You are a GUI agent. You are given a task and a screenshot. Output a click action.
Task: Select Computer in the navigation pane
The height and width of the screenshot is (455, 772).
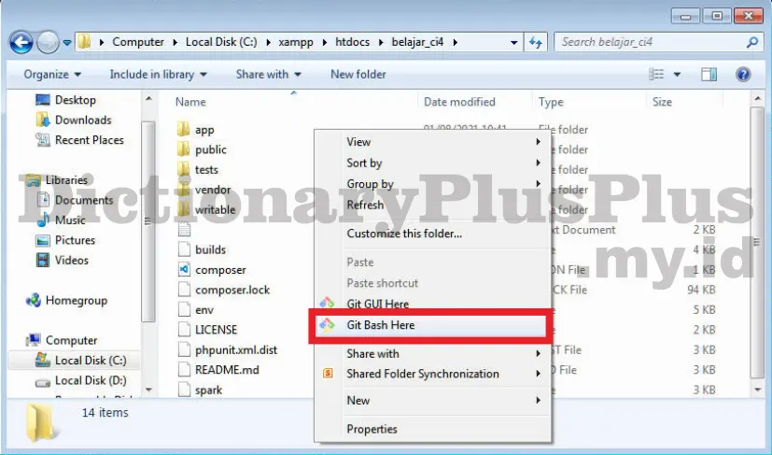[x=62, y=340]
